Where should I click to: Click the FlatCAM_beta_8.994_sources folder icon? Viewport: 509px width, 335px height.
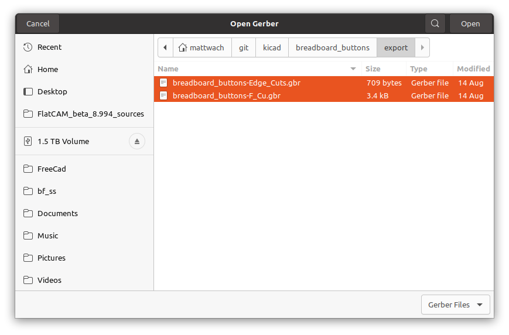[x=28, y=114]
